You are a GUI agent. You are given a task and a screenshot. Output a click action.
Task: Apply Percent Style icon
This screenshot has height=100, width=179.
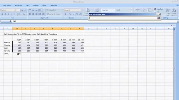coord(70,14)
